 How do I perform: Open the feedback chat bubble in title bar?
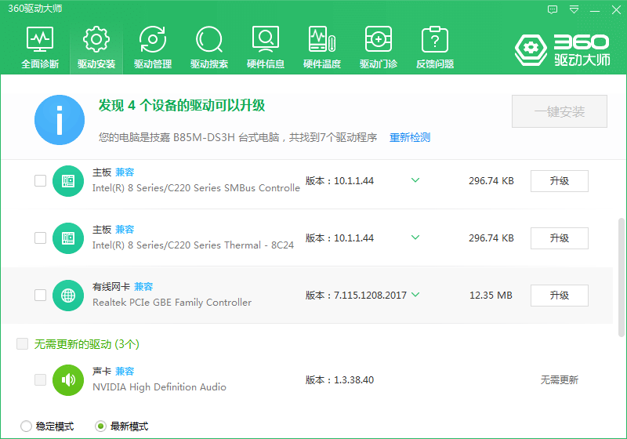point(553,9)
